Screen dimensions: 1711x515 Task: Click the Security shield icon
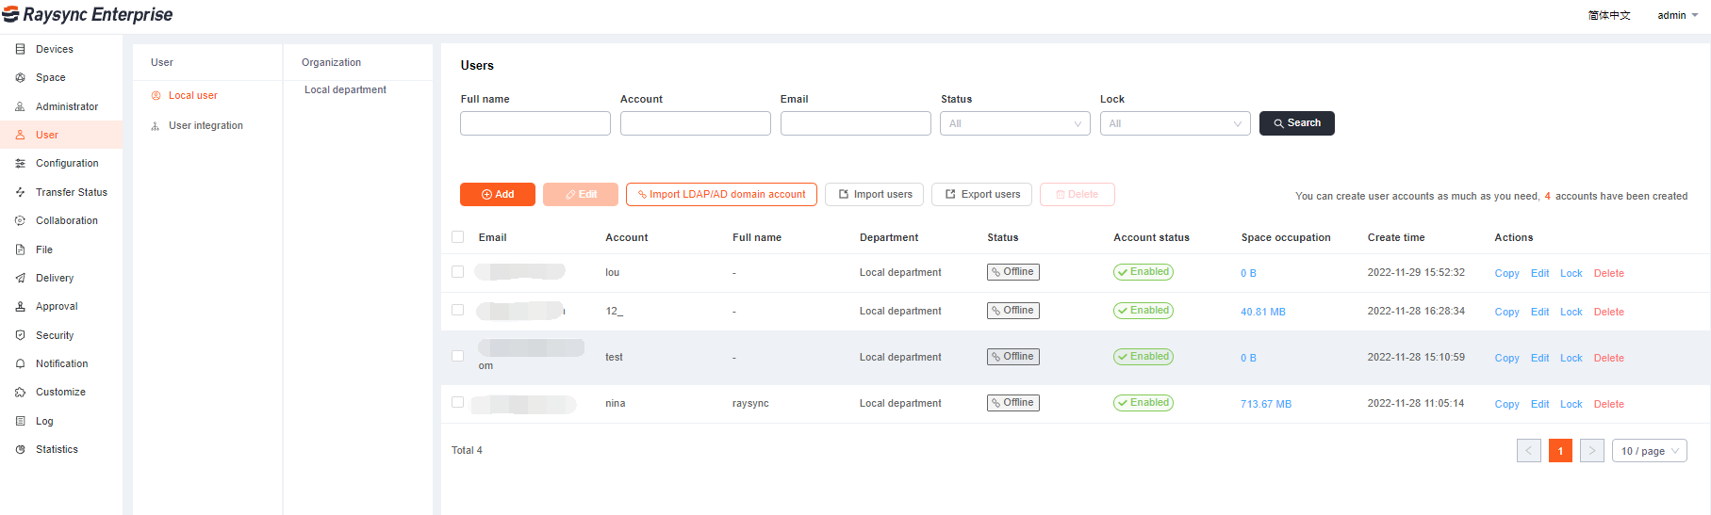20,335
